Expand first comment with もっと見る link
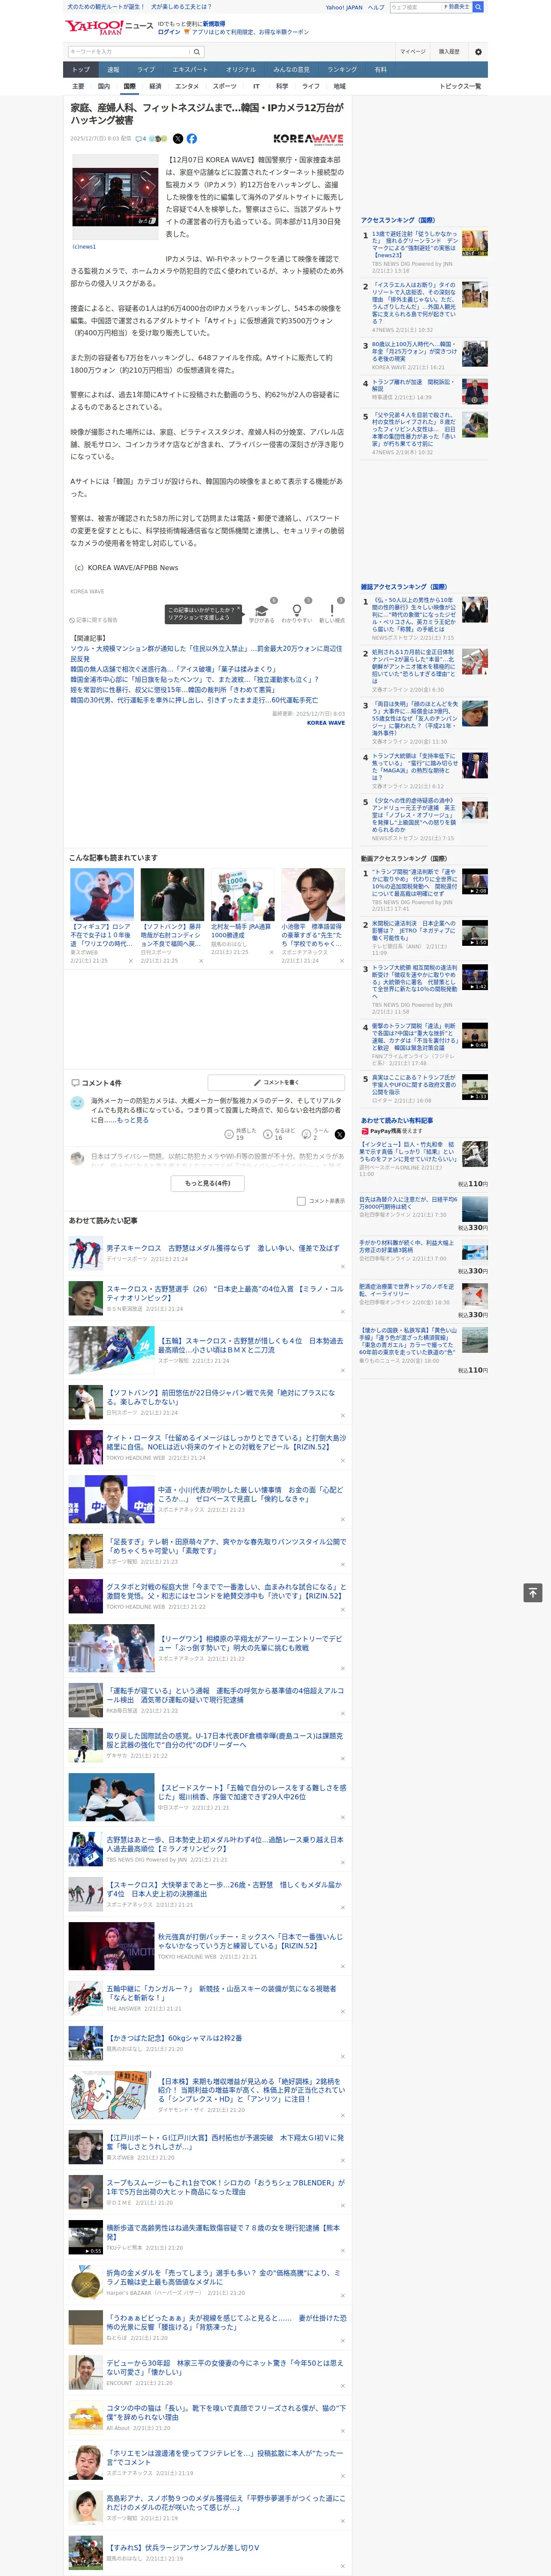Viewport: 551px width, 2576px height. coord(133,1120)
